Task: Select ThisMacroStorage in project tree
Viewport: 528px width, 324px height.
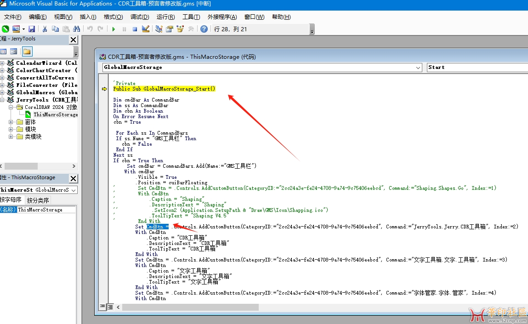Action: [x=56, y=114]
